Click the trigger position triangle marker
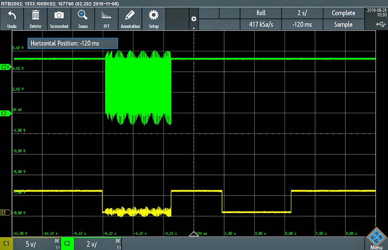The image size is (388, 250). [x=194, y=234]
